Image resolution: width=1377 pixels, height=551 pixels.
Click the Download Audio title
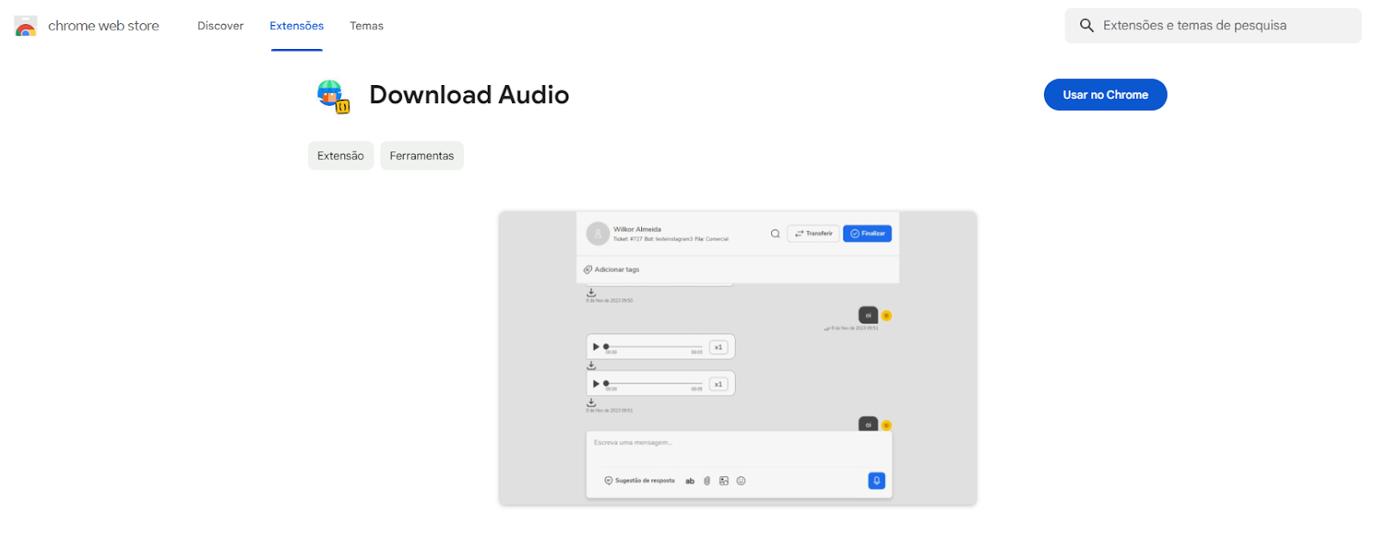click(469, 95)
